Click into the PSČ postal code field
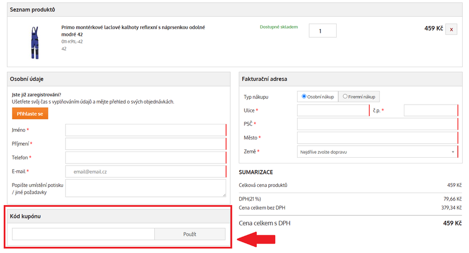 pos(377,124)
